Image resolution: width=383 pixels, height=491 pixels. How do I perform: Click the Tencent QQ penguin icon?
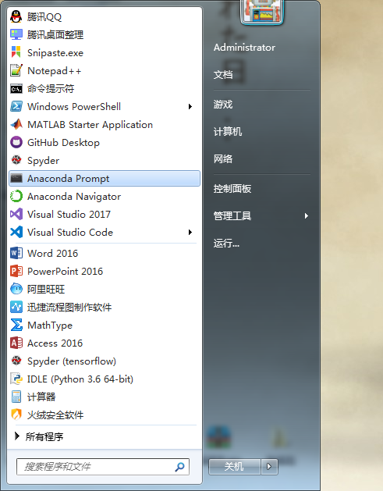click(16, 16)
